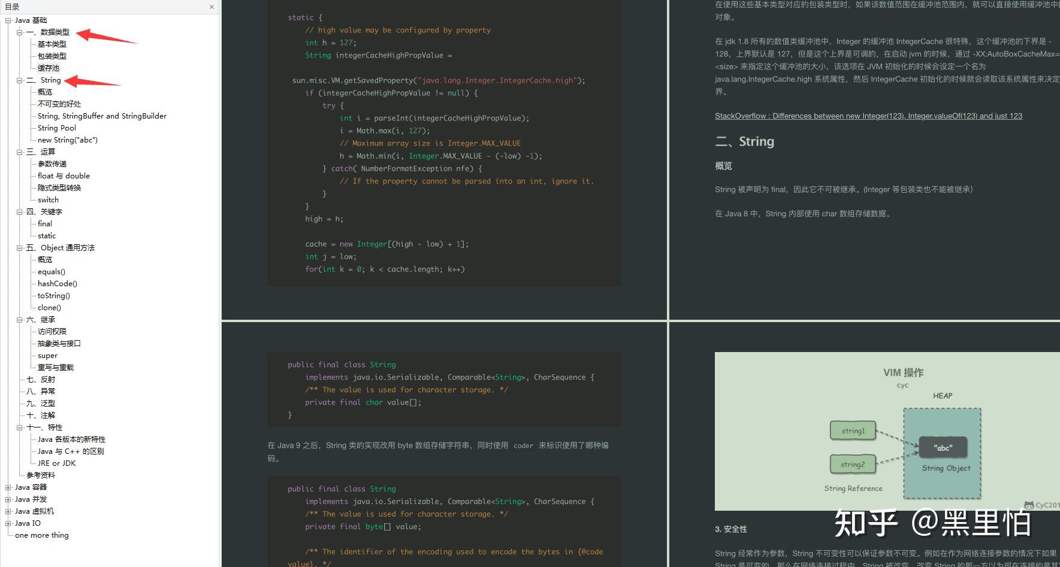Open the StackOverflow Integer differences link
1060x567 pixels.
coord(868,116)
